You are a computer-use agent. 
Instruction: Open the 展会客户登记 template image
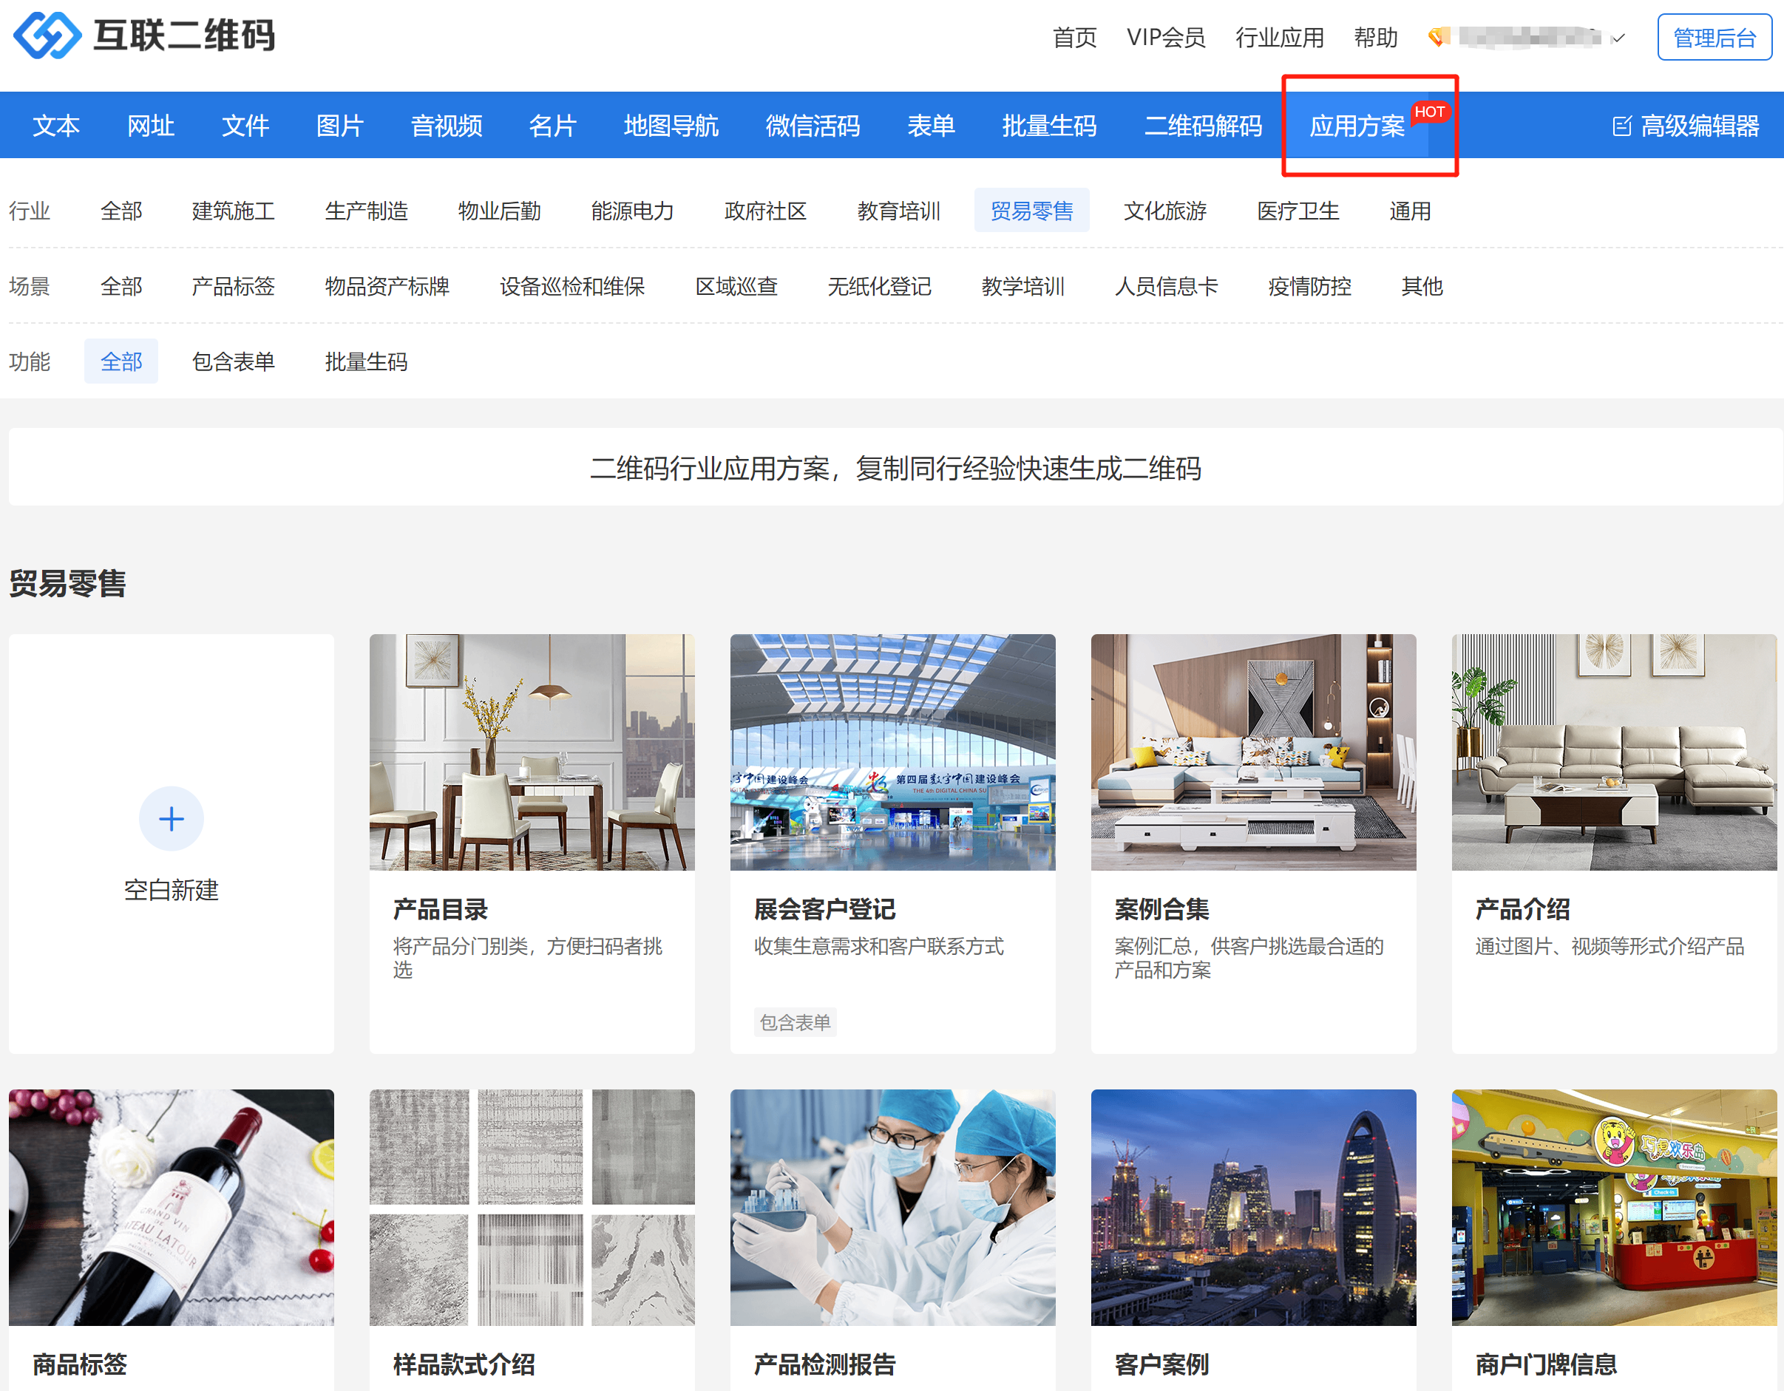(892, 752)
